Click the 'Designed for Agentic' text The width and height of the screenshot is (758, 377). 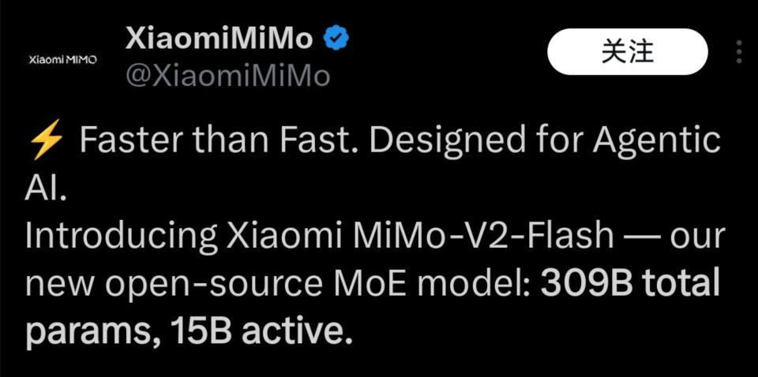click(545, 142)
